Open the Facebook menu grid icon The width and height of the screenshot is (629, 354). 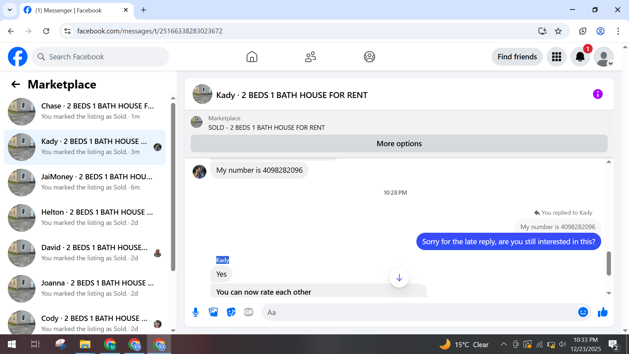click(556, 57)
